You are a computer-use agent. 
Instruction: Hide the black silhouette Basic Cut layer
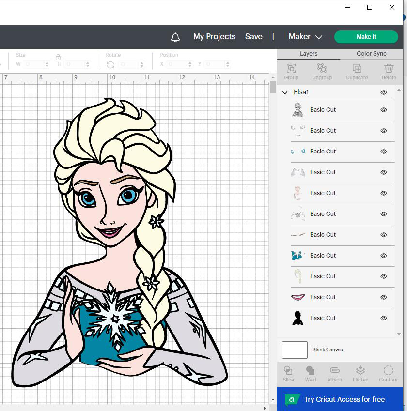384,318
